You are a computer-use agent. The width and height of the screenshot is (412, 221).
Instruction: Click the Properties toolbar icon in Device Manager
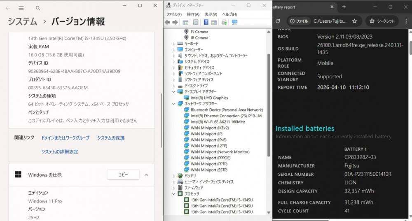(x=196, y=22)
